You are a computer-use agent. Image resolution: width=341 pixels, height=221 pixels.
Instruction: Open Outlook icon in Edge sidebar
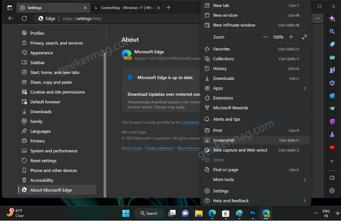(332, 96)
